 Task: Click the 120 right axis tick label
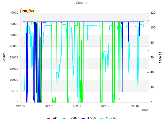click(153, 13)
